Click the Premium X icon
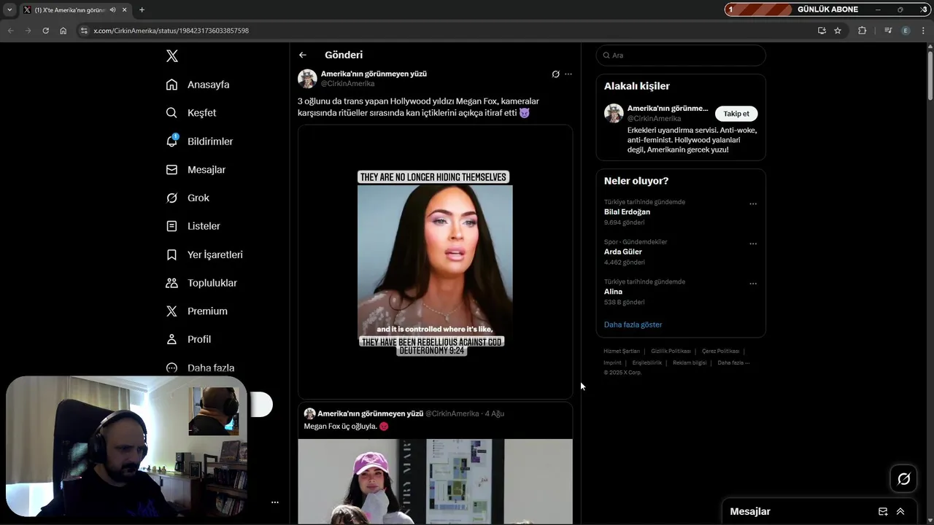Screen dimensions: 934x525 point(171,311)
